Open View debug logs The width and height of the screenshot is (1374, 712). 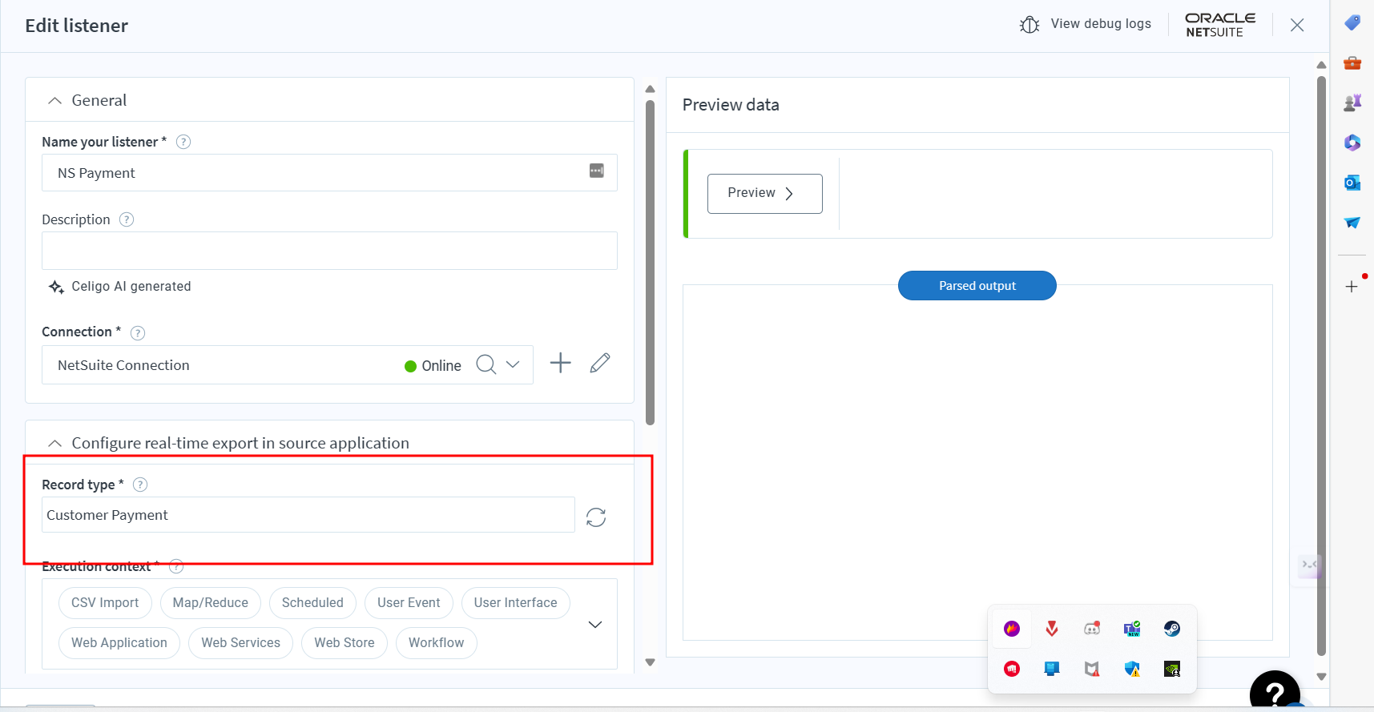tap(1086, 24)
